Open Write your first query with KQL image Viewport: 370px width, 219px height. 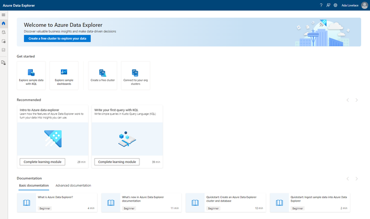(x=127, y=139)
